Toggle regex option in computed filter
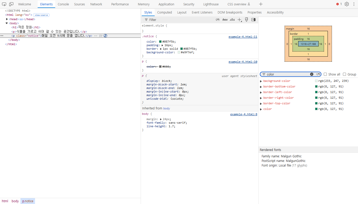Viewport: 358px width, 204px height. click(x=318, y=74)
